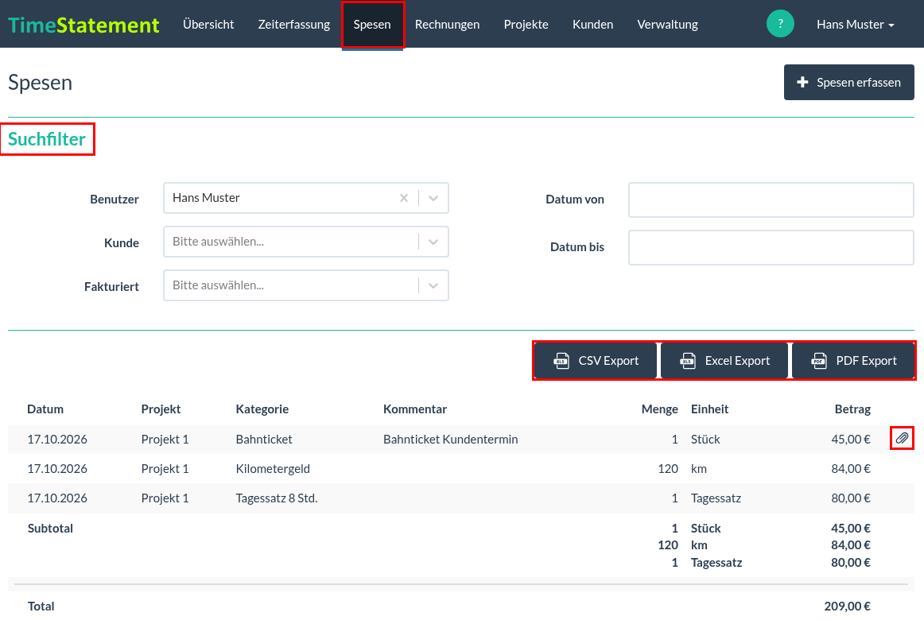Open the Rechnungen menu item
Viewport: 924px width, 620px height.
(x=447, y=24)
